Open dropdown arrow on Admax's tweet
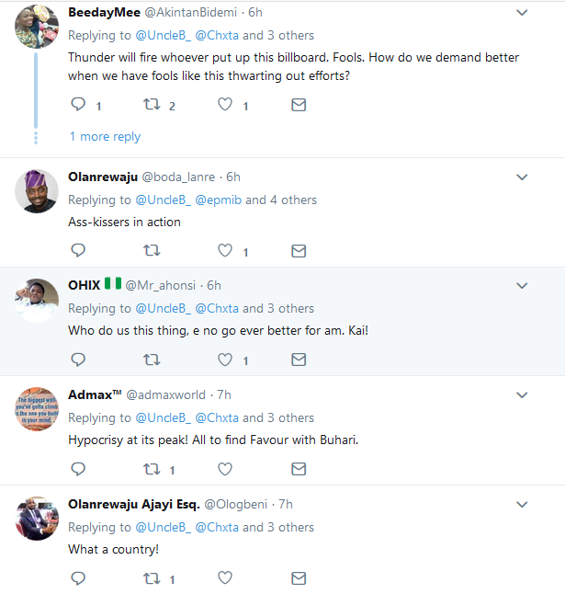The height and width of the screenshot is (594, 565). [x=522, y=395]
